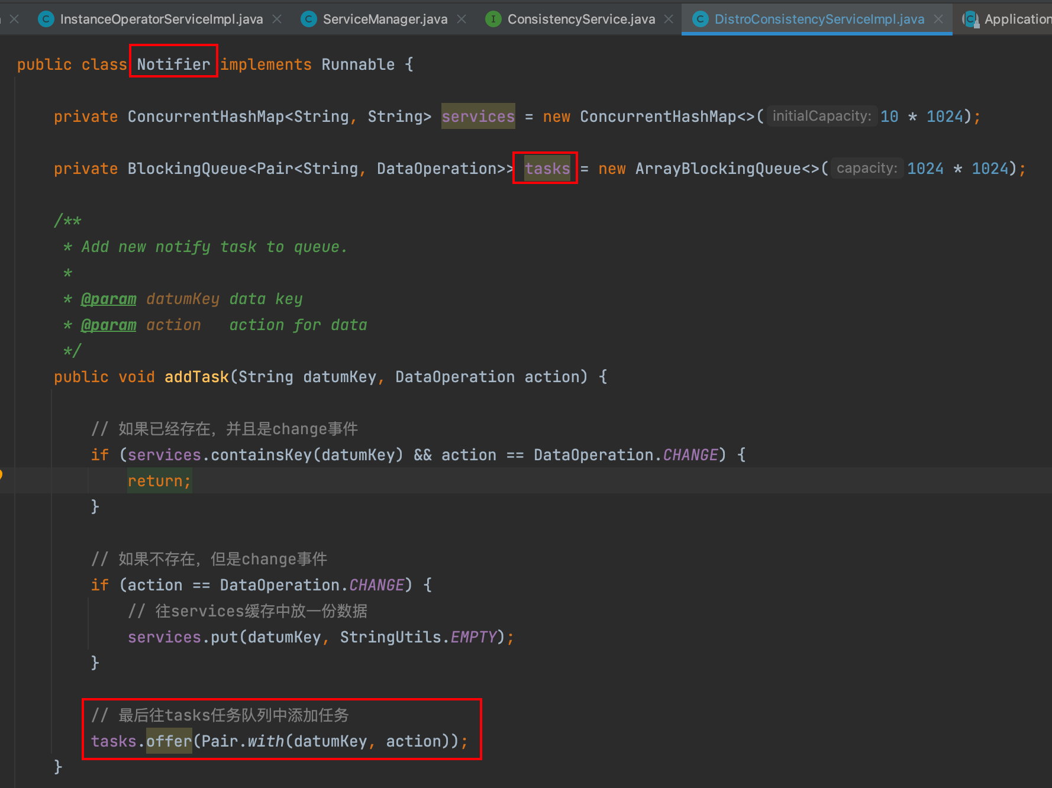The height and width of the screenshot is (788, 1052).
Task: Click the comment '往services缓存中放一份数据'
Action: coord(248,611)
